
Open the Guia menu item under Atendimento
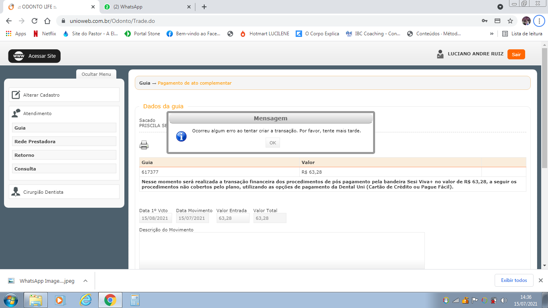point(64,128)
